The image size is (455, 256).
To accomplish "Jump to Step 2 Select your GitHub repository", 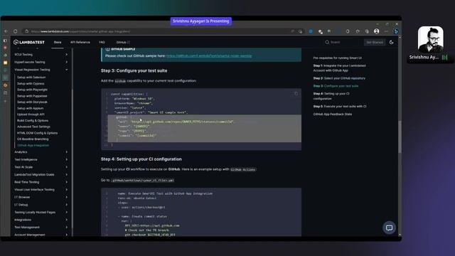I will click(x=339, y=78).
